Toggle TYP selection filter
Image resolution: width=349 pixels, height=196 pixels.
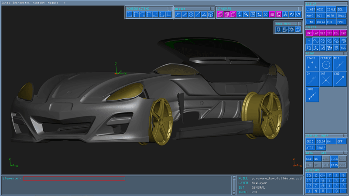(330, 33)
